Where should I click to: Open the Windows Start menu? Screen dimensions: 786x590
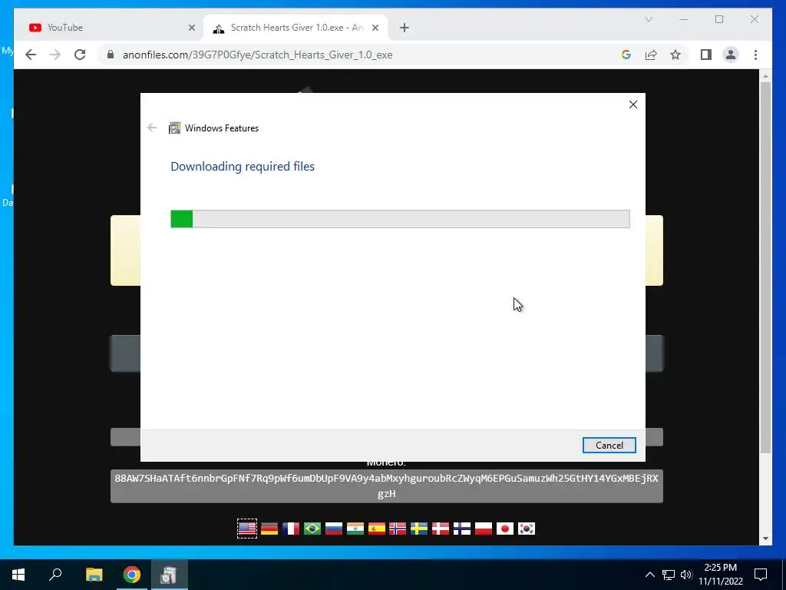pos(18,575)
